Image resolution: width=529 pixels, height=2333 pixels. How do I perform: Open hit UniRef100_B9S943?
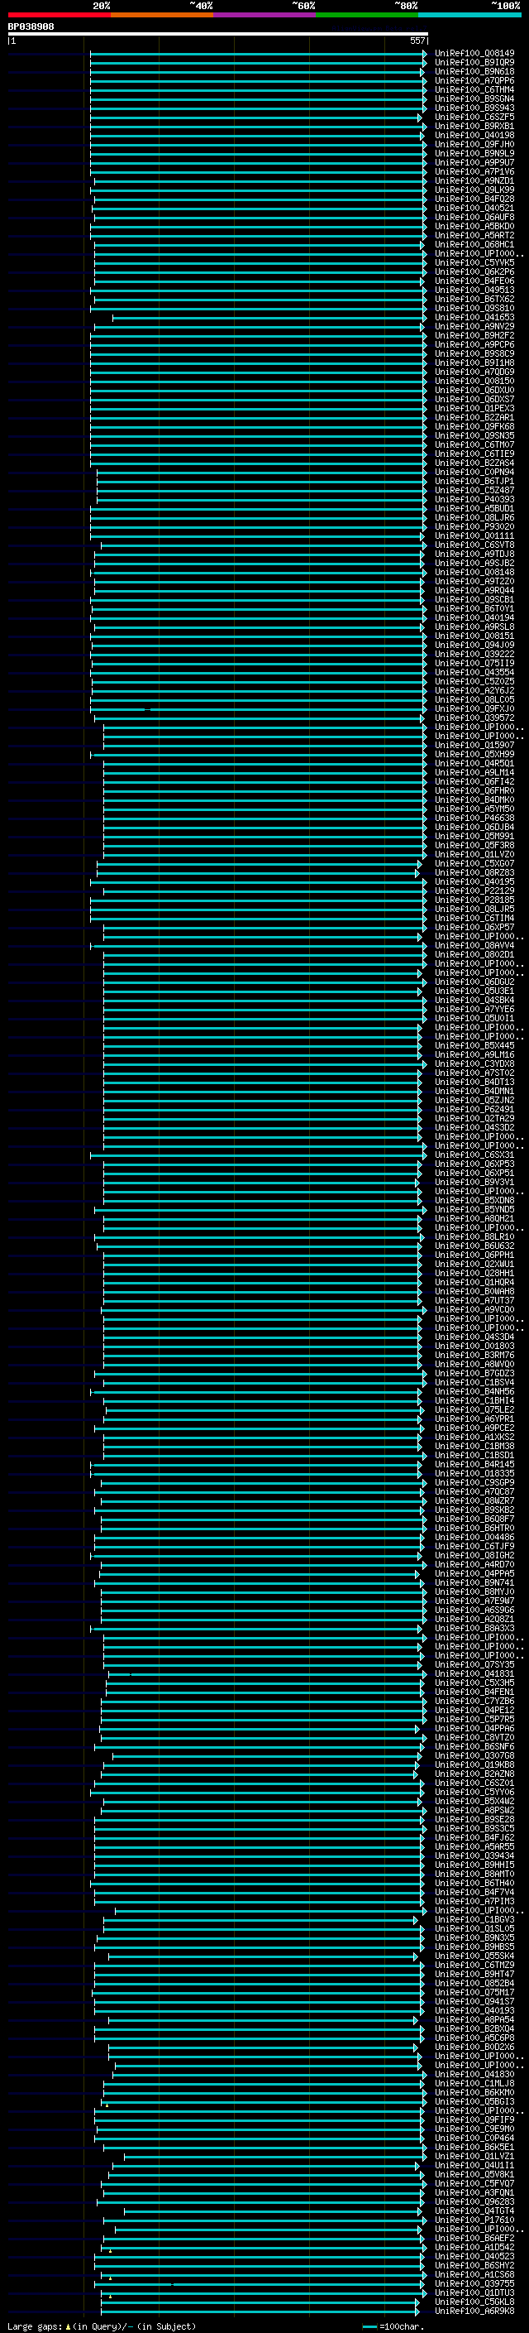474,108
